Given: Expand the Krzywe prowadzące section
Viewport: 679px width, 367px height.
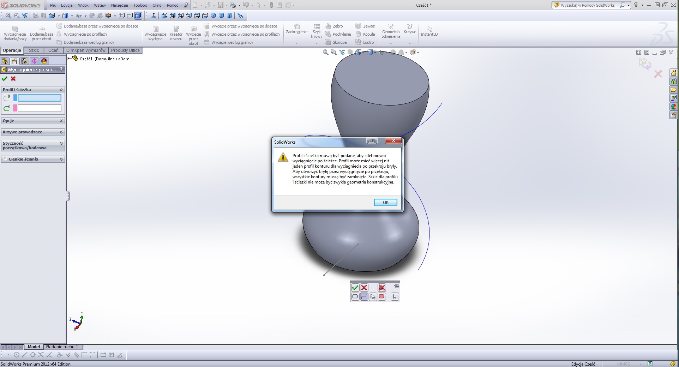Looking at the screenshot, I should coord(61,132).
